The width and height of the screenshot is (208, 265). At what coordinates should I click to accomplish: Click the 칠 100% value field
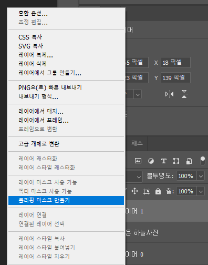click(186, 191)
